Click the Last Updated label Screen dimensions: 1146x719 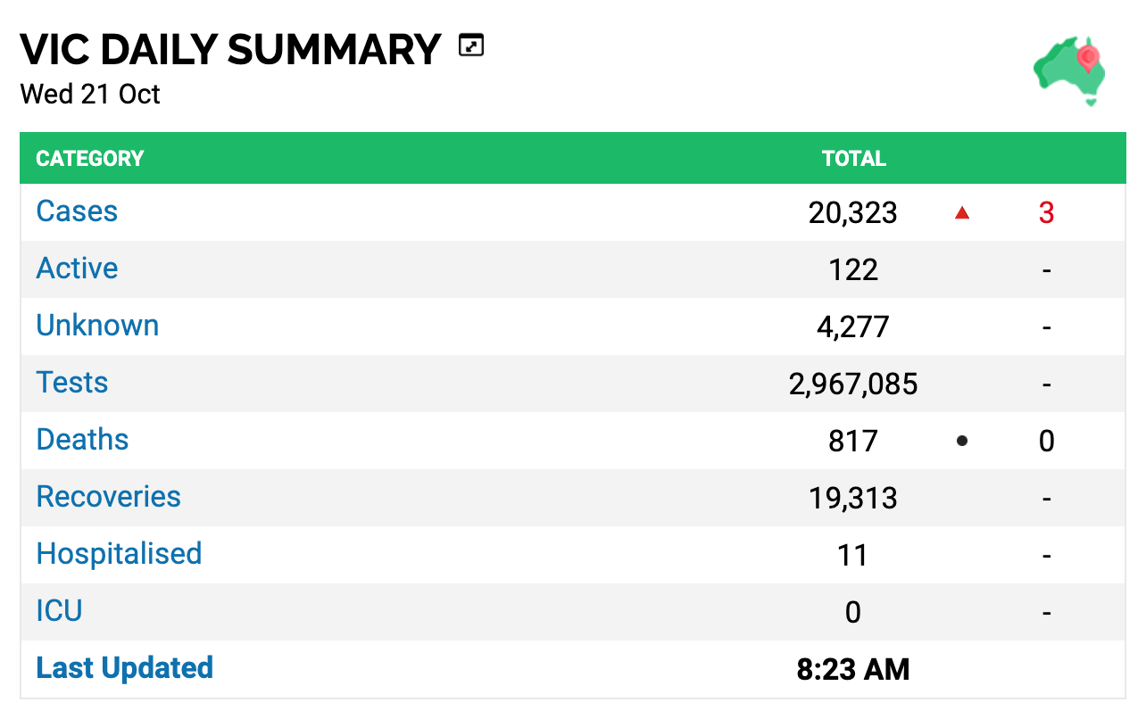point(124,668)
